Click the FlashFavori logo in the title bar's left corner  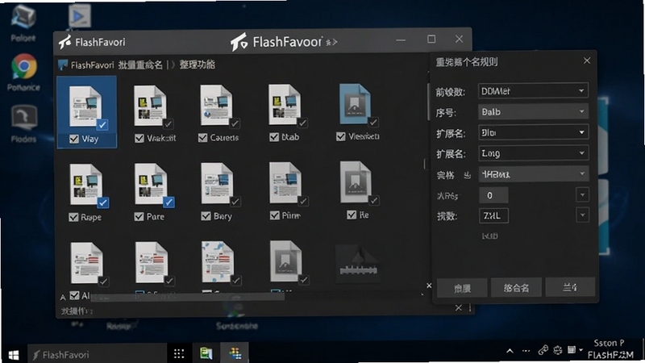pyautogui.click(x=64, y=42)
